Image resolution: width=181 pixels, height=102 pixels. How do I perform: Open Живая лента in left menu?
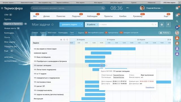pos(10,28)
